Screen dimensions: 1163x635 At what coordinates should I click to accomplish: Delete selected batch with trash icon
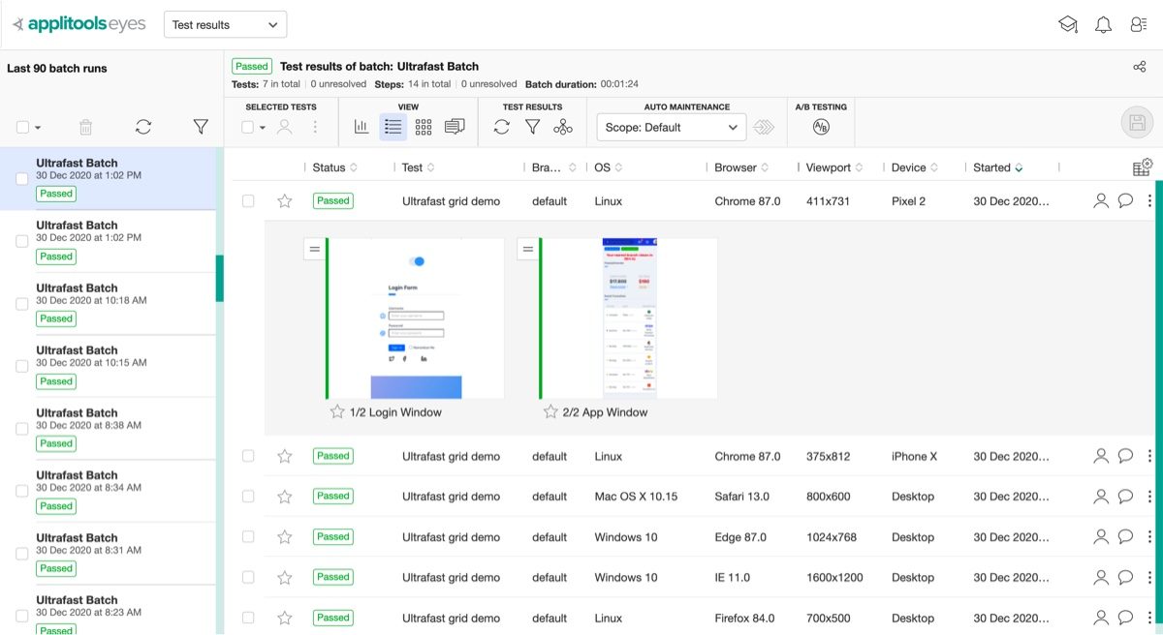click(x=85, y=127)
